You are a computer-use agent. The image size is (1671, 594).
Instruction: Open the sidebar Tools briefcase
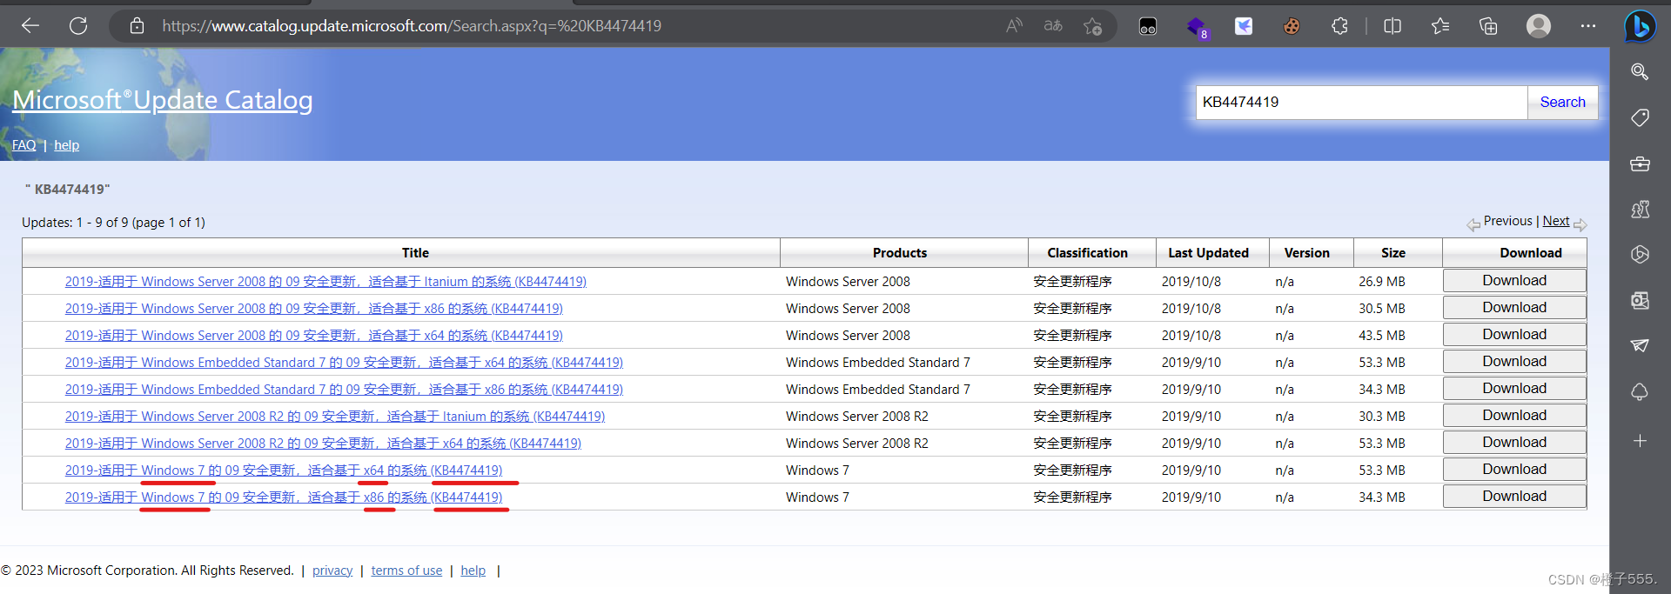(x=1640, y=164)
